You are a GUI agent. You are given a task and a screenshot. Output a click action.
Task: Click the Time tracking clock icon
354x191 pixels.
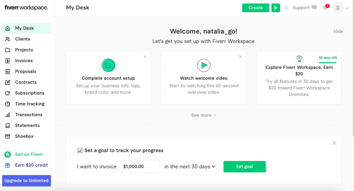click(x=8, y=104)
